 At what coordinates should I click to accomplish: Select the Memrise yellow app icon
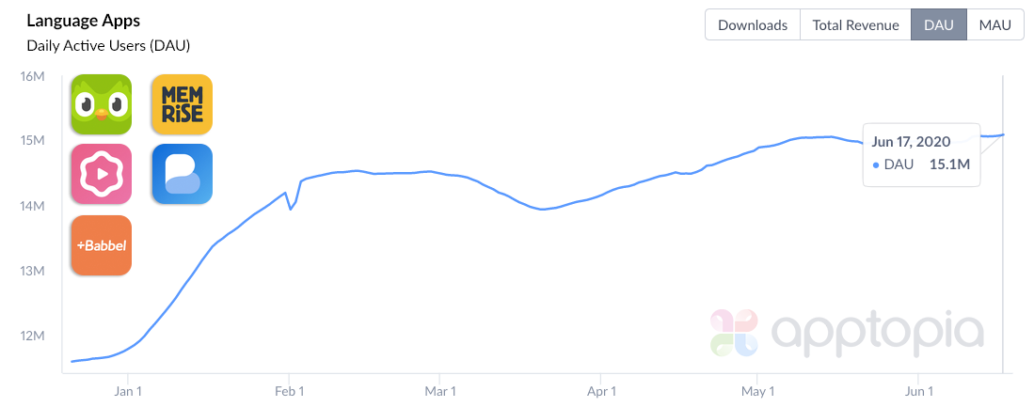(182, 104)
